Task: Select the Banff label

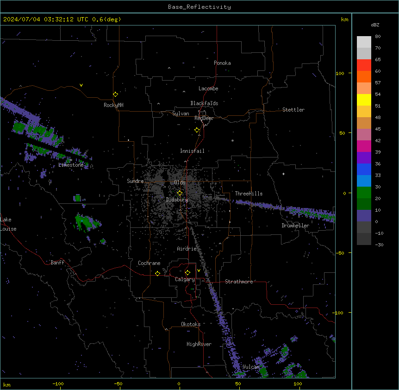Action: pos(57,263)
